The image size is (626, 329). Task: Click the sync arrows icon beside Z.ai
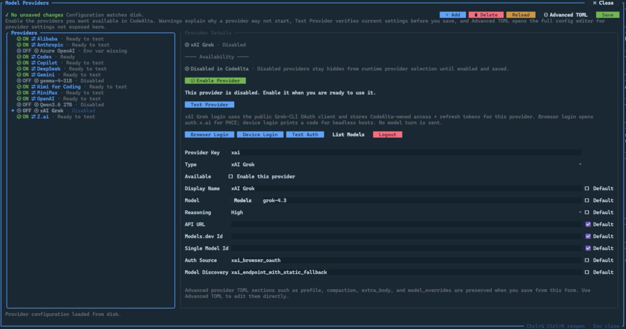33,117
